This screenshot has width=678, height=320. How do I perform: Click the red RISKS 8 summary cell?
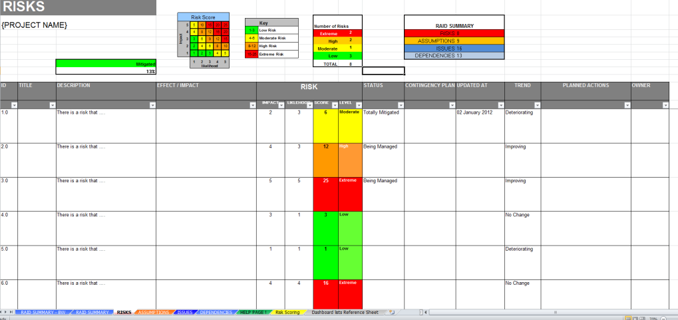click(x=454, y=33)
